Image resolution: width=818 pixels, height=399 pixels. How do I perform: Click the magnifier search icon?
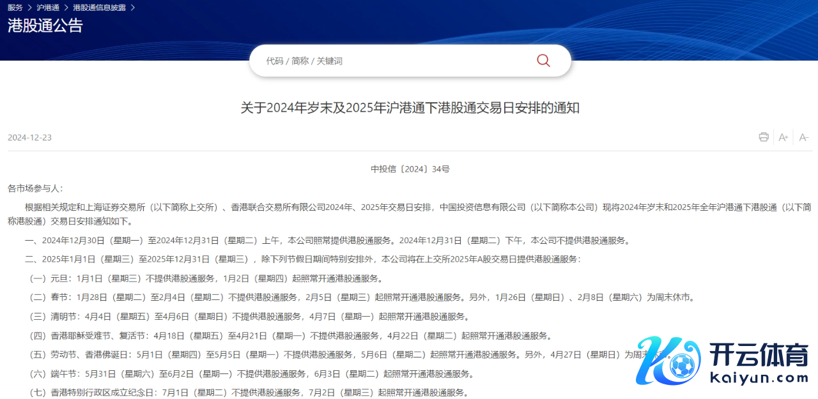click(x=543, y=61)
